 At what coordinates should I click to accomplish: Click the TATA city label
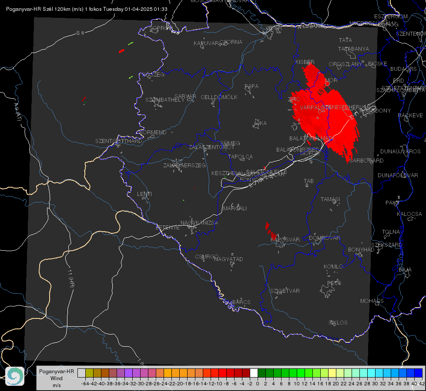tap(345, 40)
